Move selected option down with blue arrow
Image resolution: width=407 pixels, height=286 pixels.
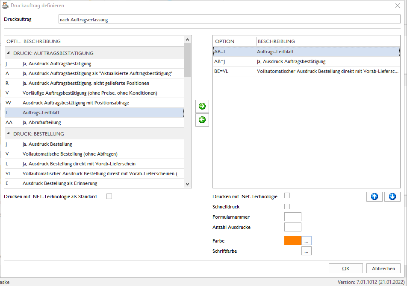tap(392, 197)
